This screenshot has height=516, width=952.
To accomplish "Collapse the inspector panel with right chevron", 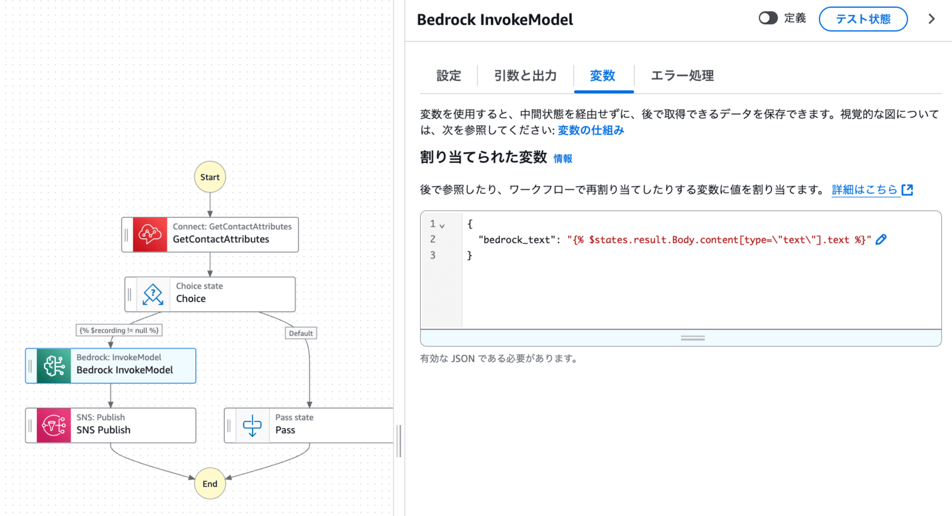I will coord(932,19).
